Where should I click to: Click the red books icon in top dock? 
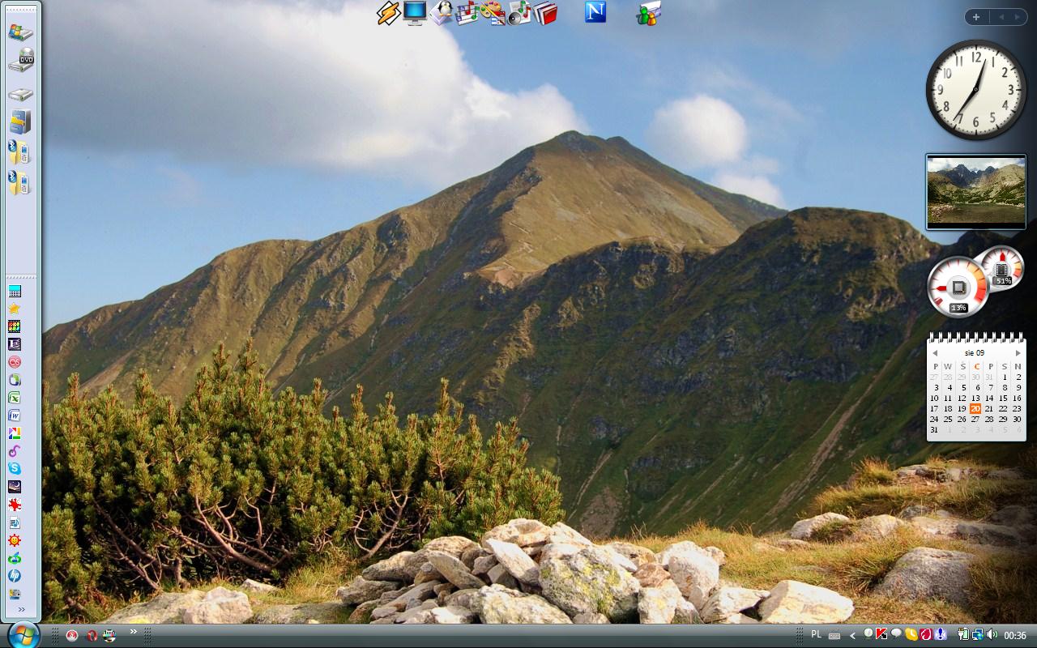tap(546, 13)
